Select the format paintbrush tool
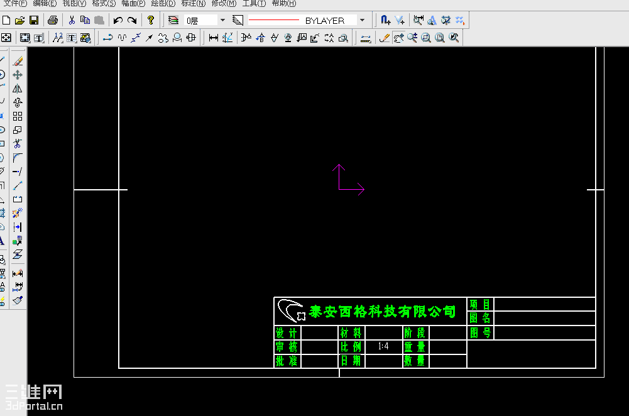629x416 pixels. pos(18,300)
